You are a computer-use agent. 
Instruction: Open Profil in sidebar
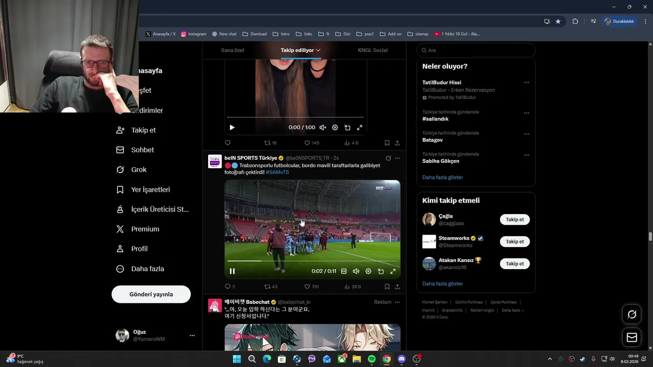(132, 249)
